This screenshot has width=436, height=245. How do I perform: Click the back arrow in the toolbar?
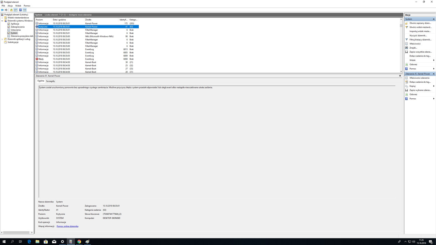tap(3, 10)
